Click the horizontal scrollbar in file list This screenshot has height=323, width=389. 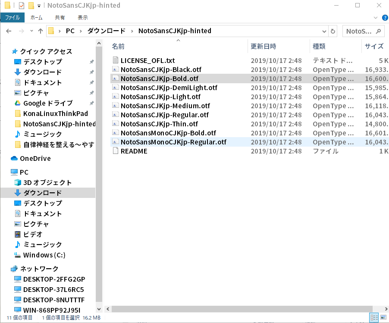click(x=242, y=309)
